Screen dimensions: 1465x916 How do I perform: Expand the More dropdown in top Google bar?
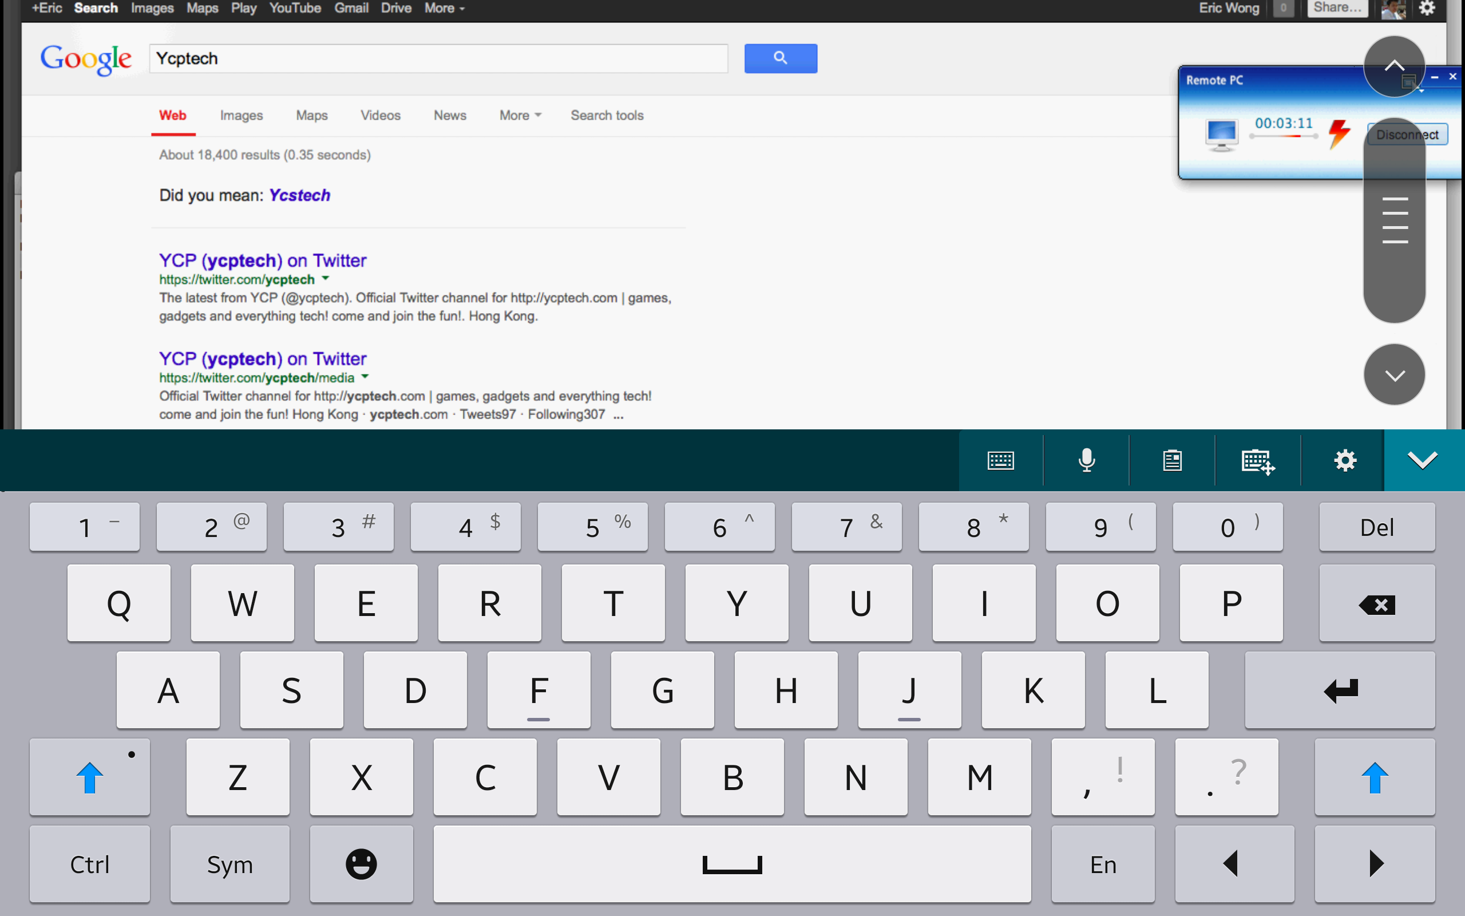tap(444, 9)
